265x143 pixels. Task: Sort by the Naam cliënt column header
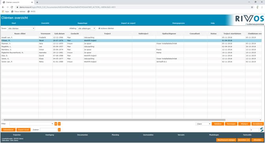point(20,33)
